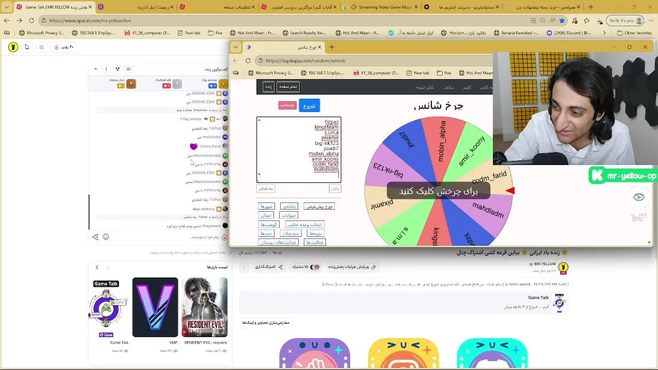Open the 15 subscribers button
The image size is (658, 370).
(306, 267)
